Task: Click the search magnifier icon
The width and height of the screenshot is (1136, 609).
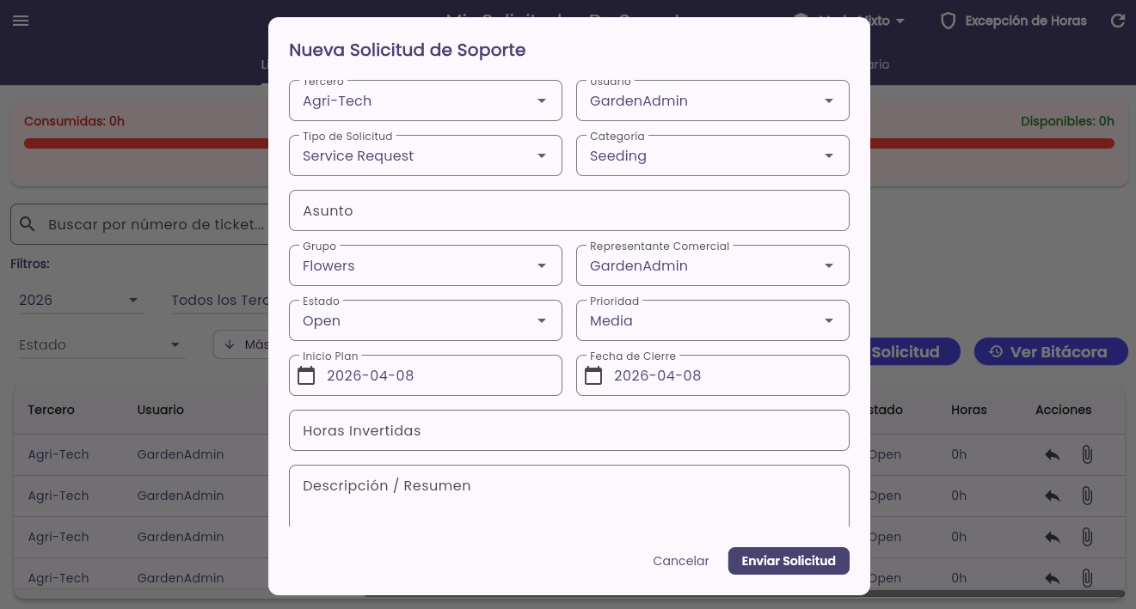Action: pos(28,224)
